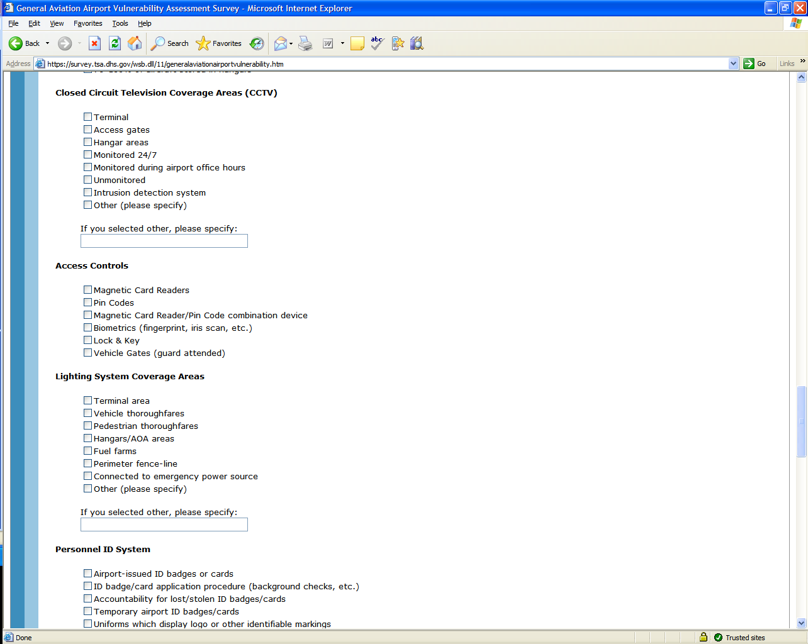Open the Back button history dropdown
Screen dimensions: 808x644
point(47,43)
